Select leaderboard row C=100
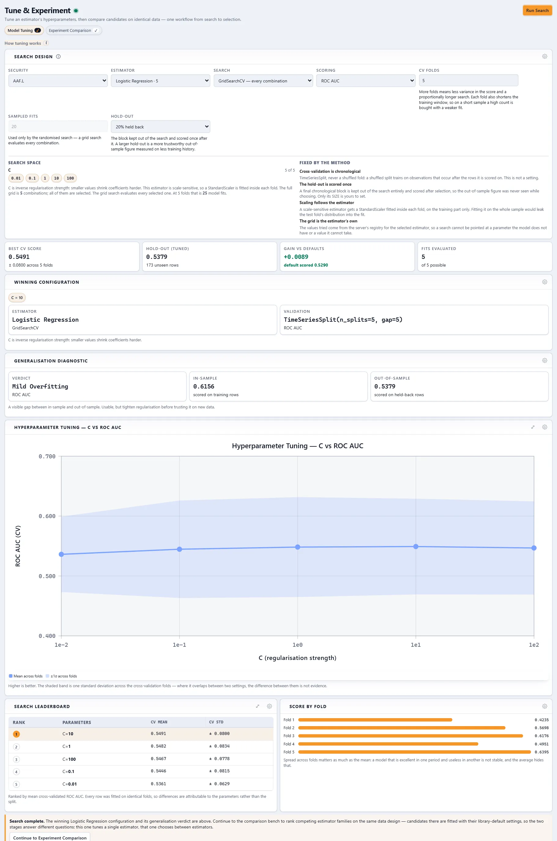Image resolution: width=557 pixels, height=841 pixels. (141, 759)
